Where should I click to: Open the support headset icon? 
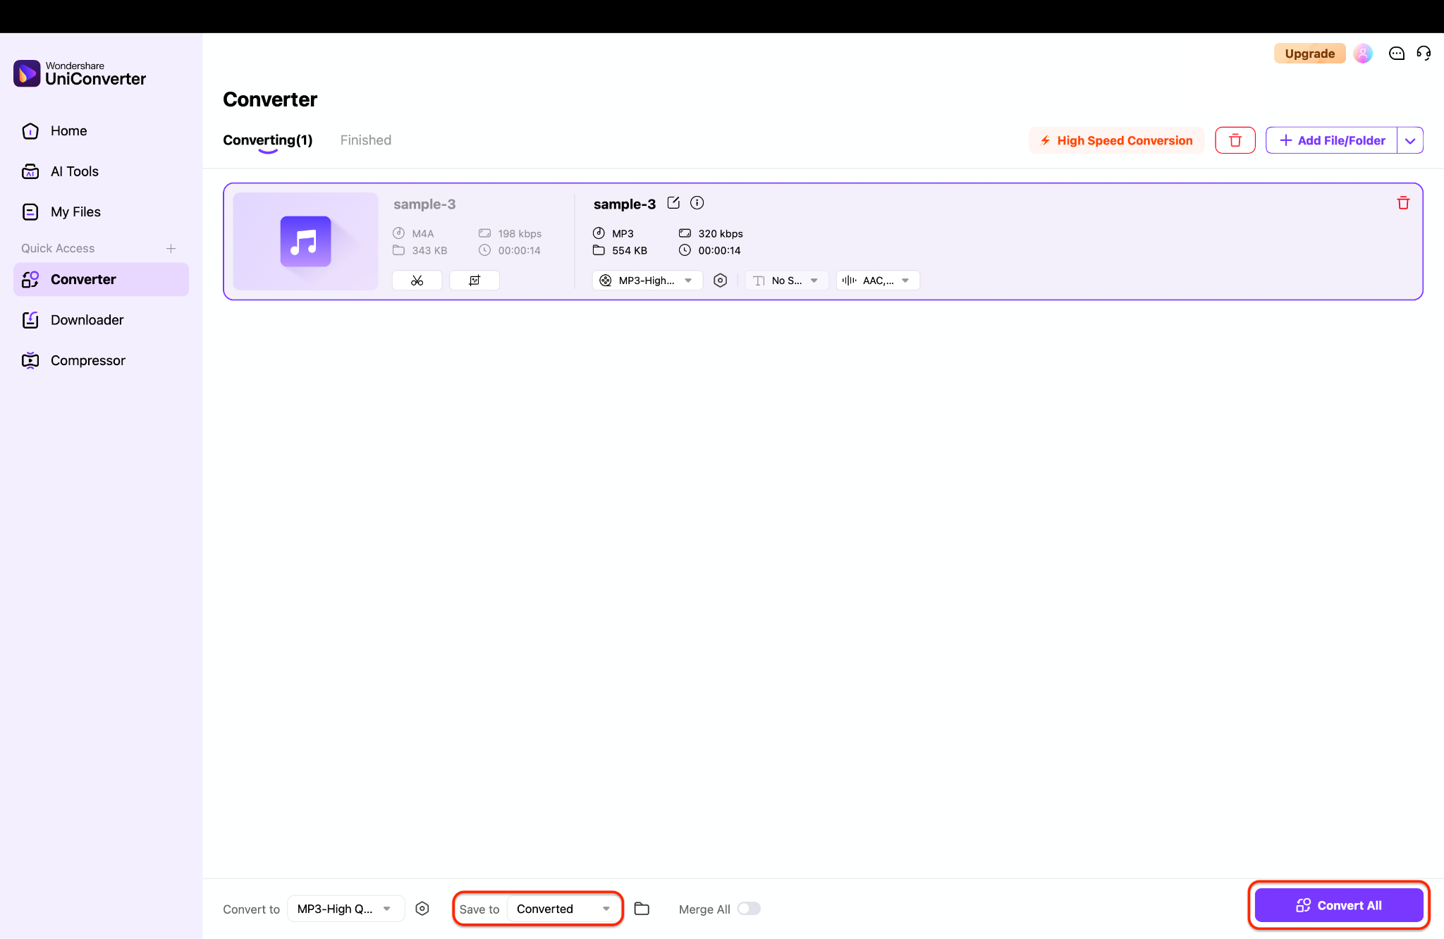[x=1424, y=54]
